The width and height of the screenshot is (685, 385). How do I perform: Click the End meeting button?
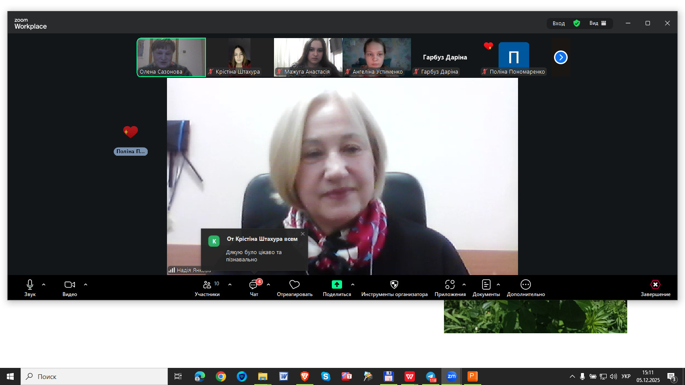655,288
